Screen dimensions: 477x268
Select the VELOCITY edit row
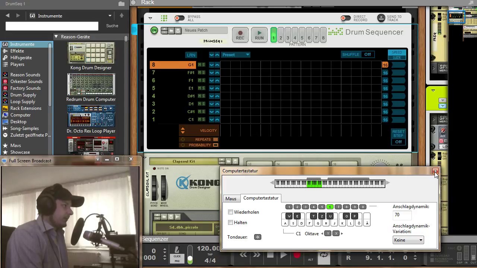click(199, 131)
